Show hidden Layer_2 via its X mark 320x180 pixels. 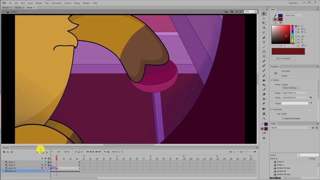coord(45,165)
